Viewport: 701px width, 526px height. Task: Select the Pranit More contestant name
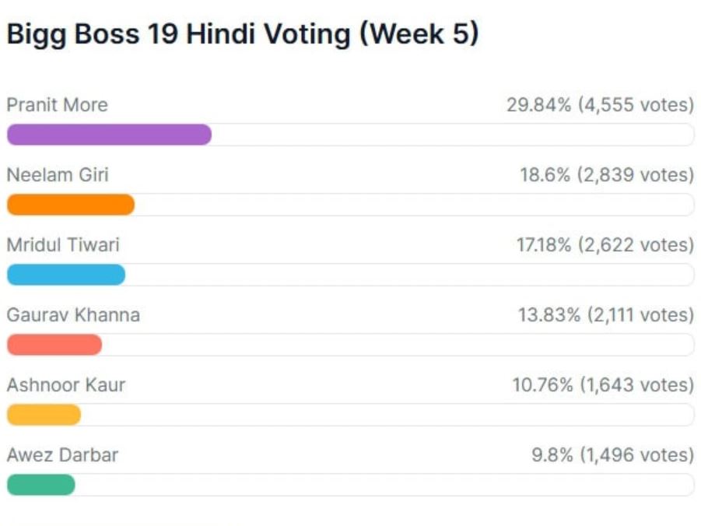pyautogui.click(x=57, y=105)
